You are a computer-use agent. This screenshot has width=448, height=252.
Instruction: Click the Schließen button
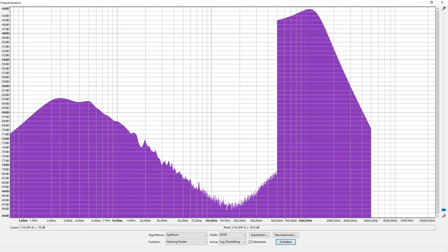tap(286, 242)
